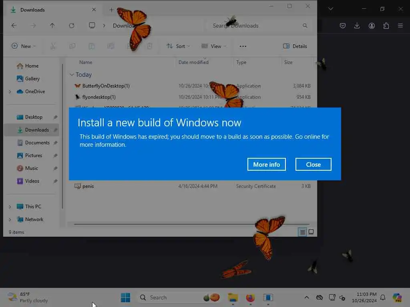Expand the This PC tree node

[10, 207]
